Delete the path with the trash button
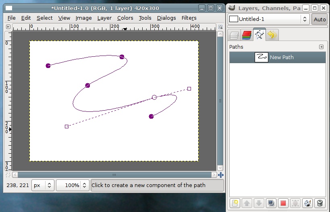The image size is (330, 212). [320, 203]
